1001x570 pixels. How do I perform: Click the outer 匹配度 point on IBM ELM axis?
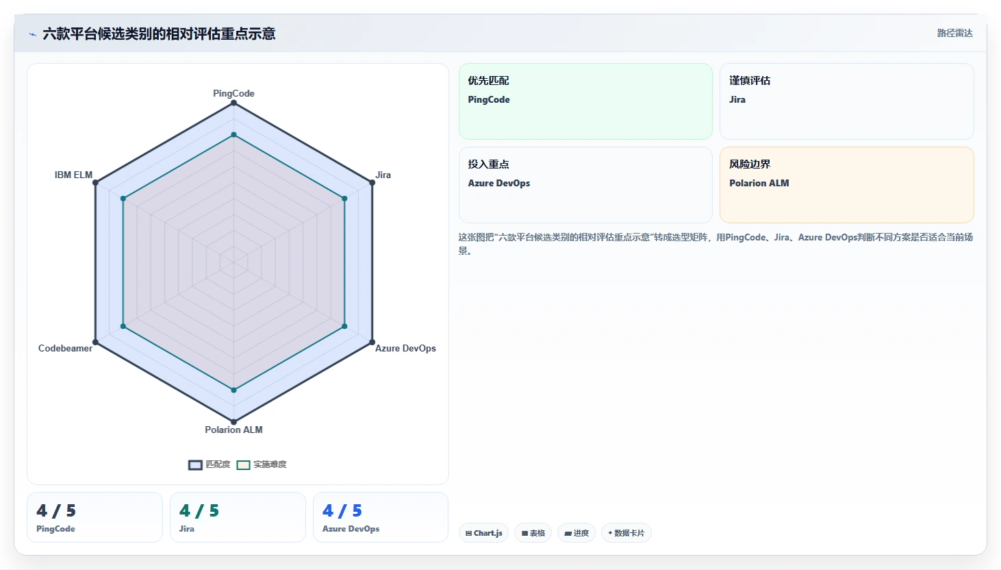tap(95, 182)
